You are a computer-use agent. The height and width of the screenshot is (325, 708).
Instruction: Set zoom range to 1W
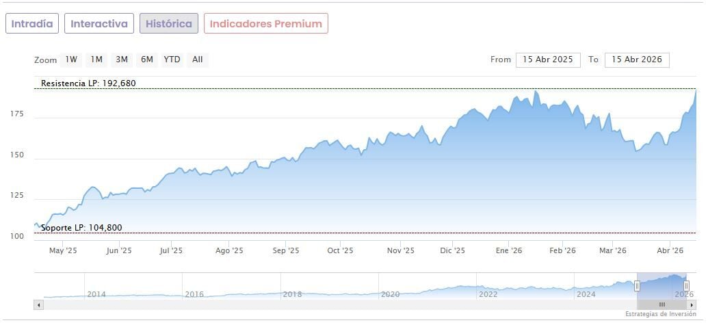point(71,60)
